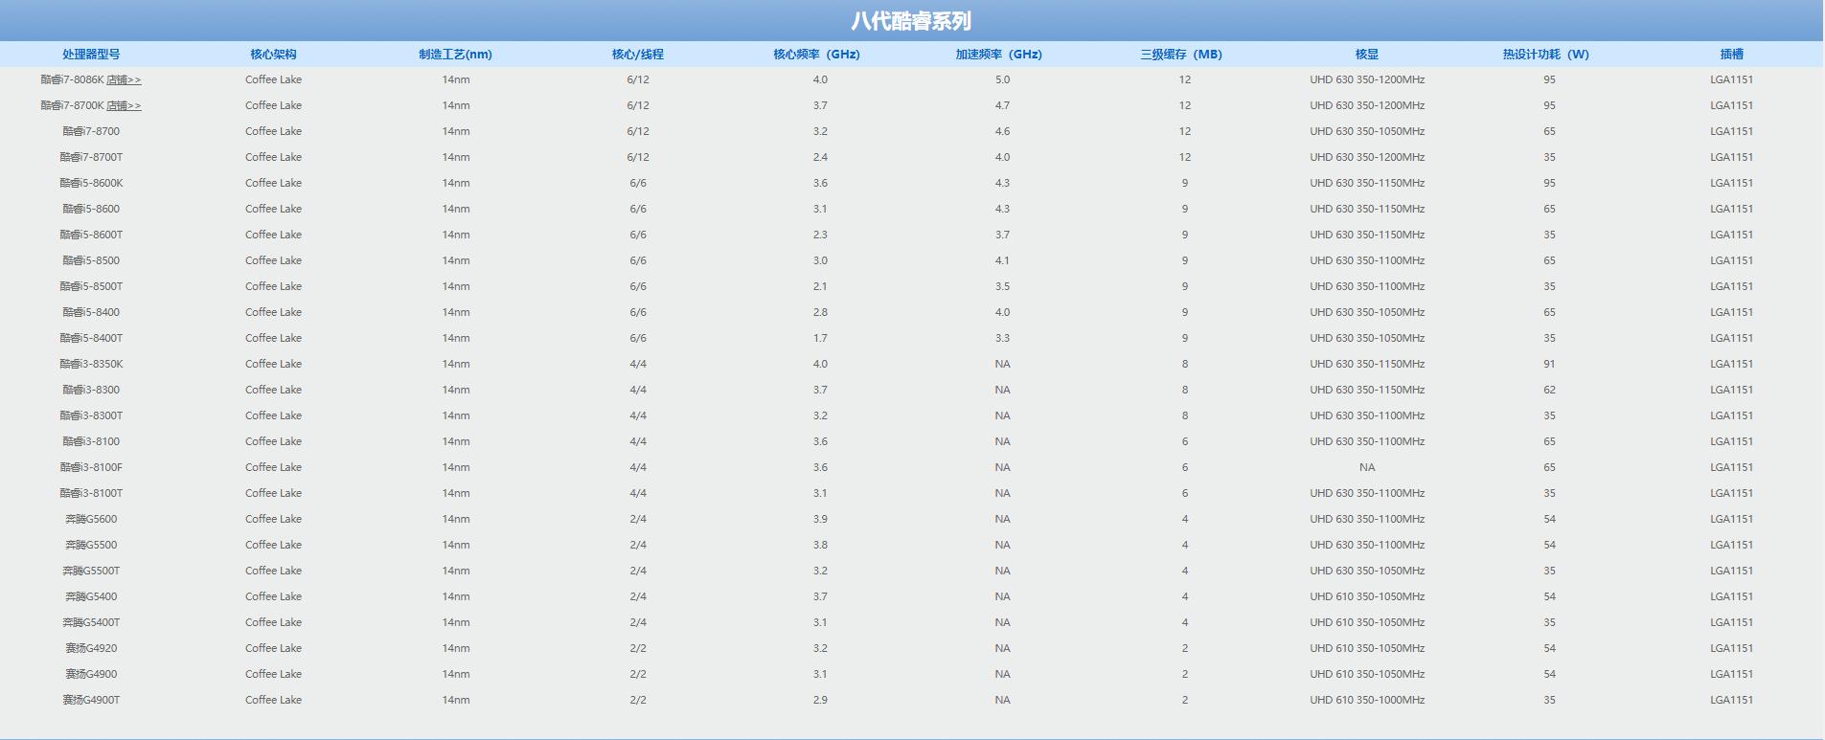Select the 奔腾G5600 model cell
The height and width of the screenshot is (740, 1825).
pos(91,519)
